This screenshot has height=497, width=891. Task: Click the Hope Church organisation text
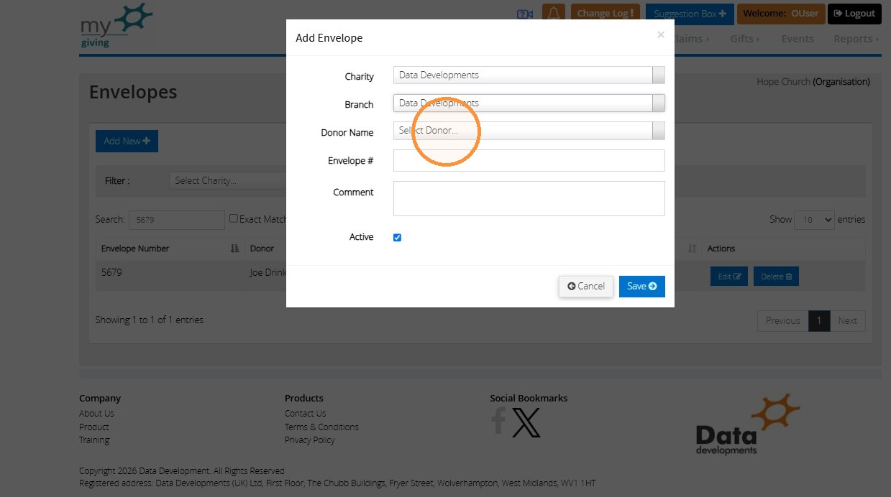point(813,82)
